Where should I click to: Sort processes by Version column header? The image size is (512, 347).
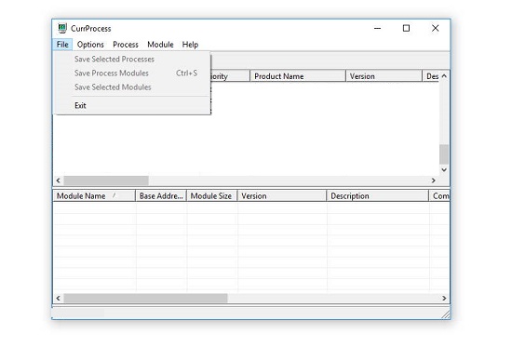click(x=384, y=76)
